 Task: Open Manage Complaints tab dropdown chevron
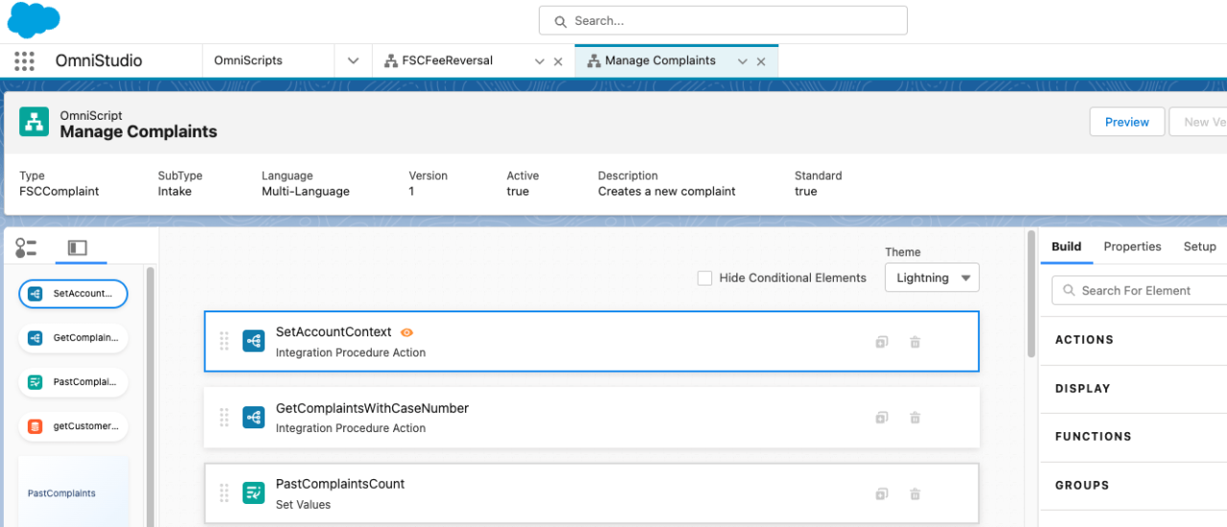point(742,61)
